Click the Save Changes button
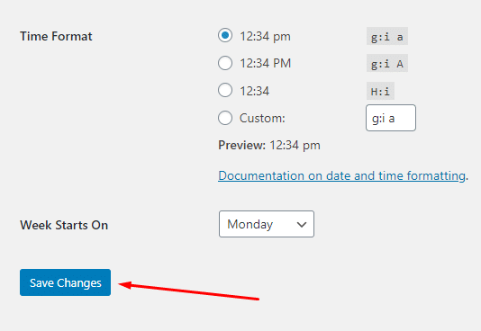The height and width of the screenshot is (331, 481). [66, 282]
